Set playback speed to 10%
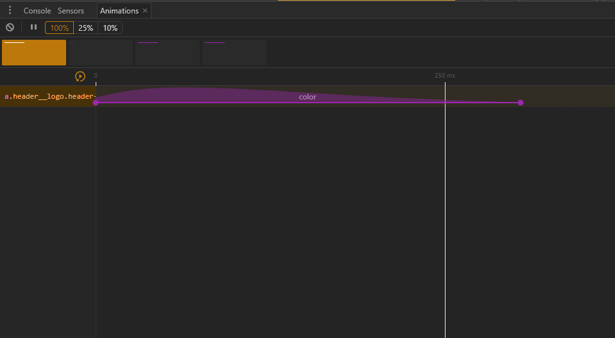 110,28
